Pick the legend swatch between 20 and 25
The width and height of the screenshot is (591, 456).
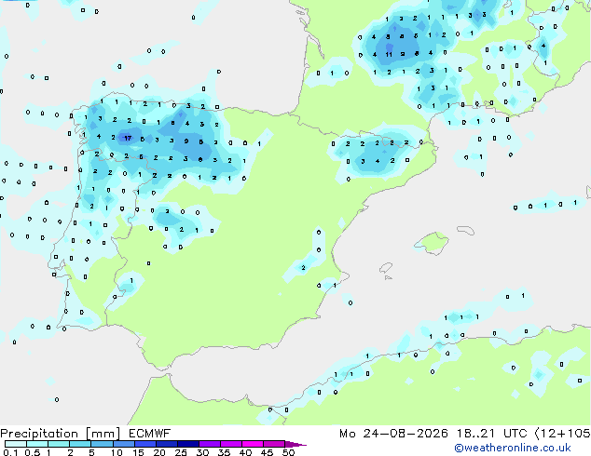click(x=167, y=444)
